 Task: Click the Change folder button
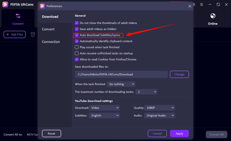[179, 74]
